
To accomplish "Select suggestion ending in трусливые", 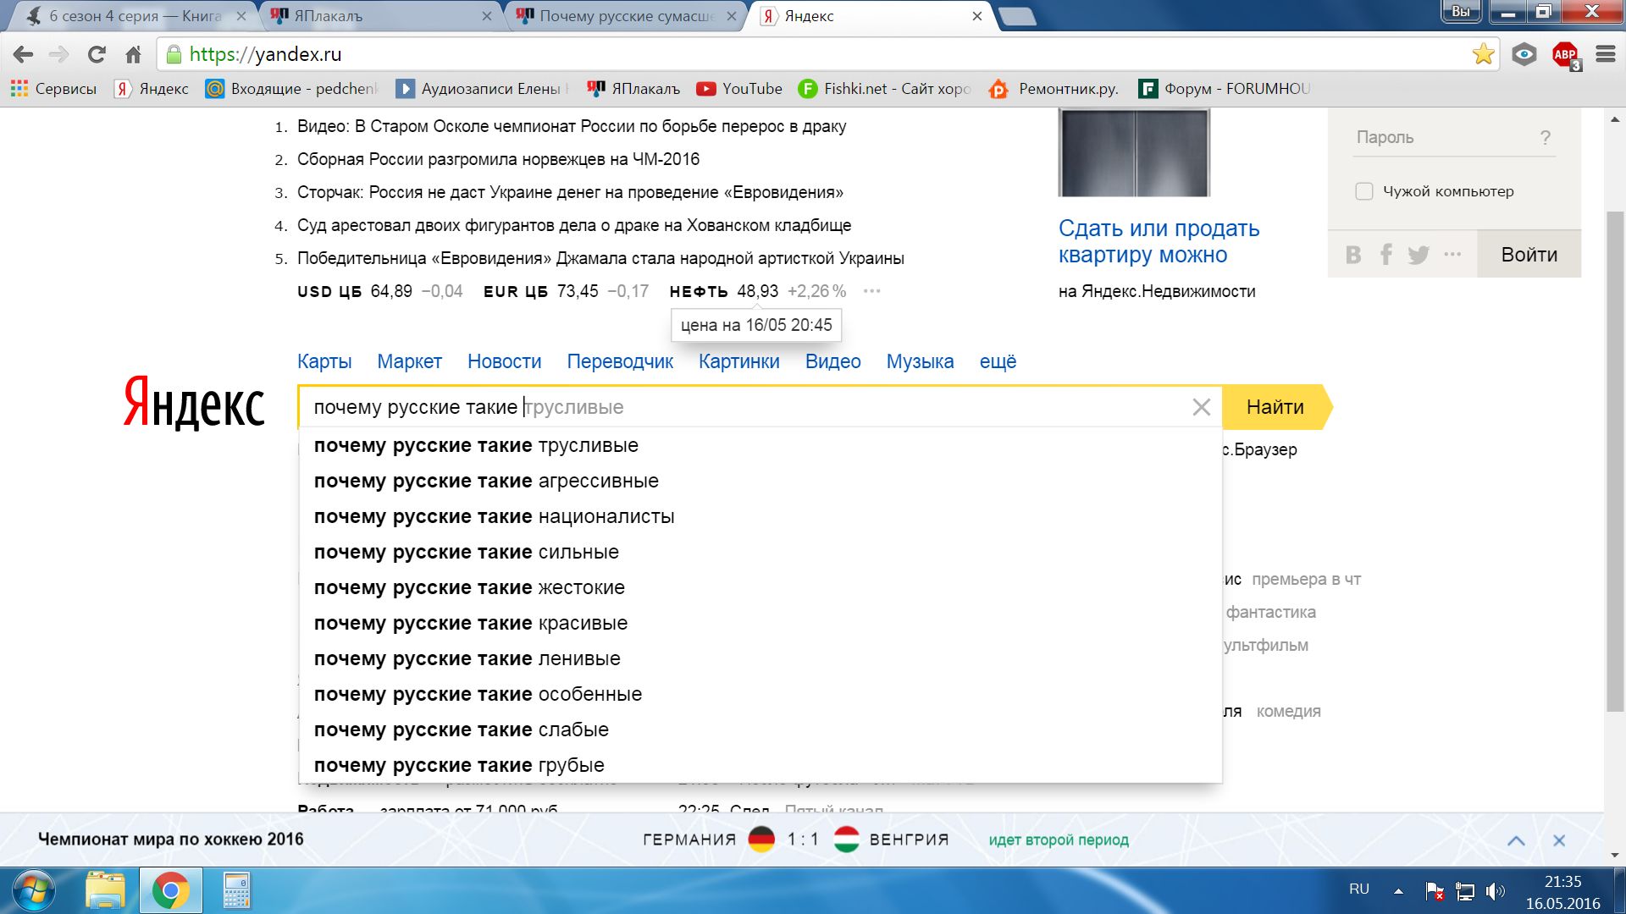I will 760,445.
